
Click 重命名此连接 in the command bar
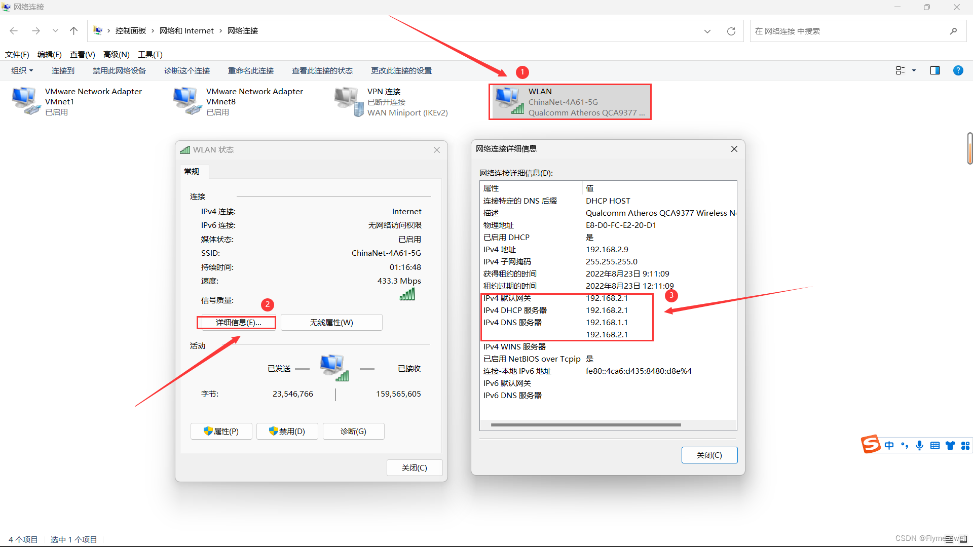[251, 70]
